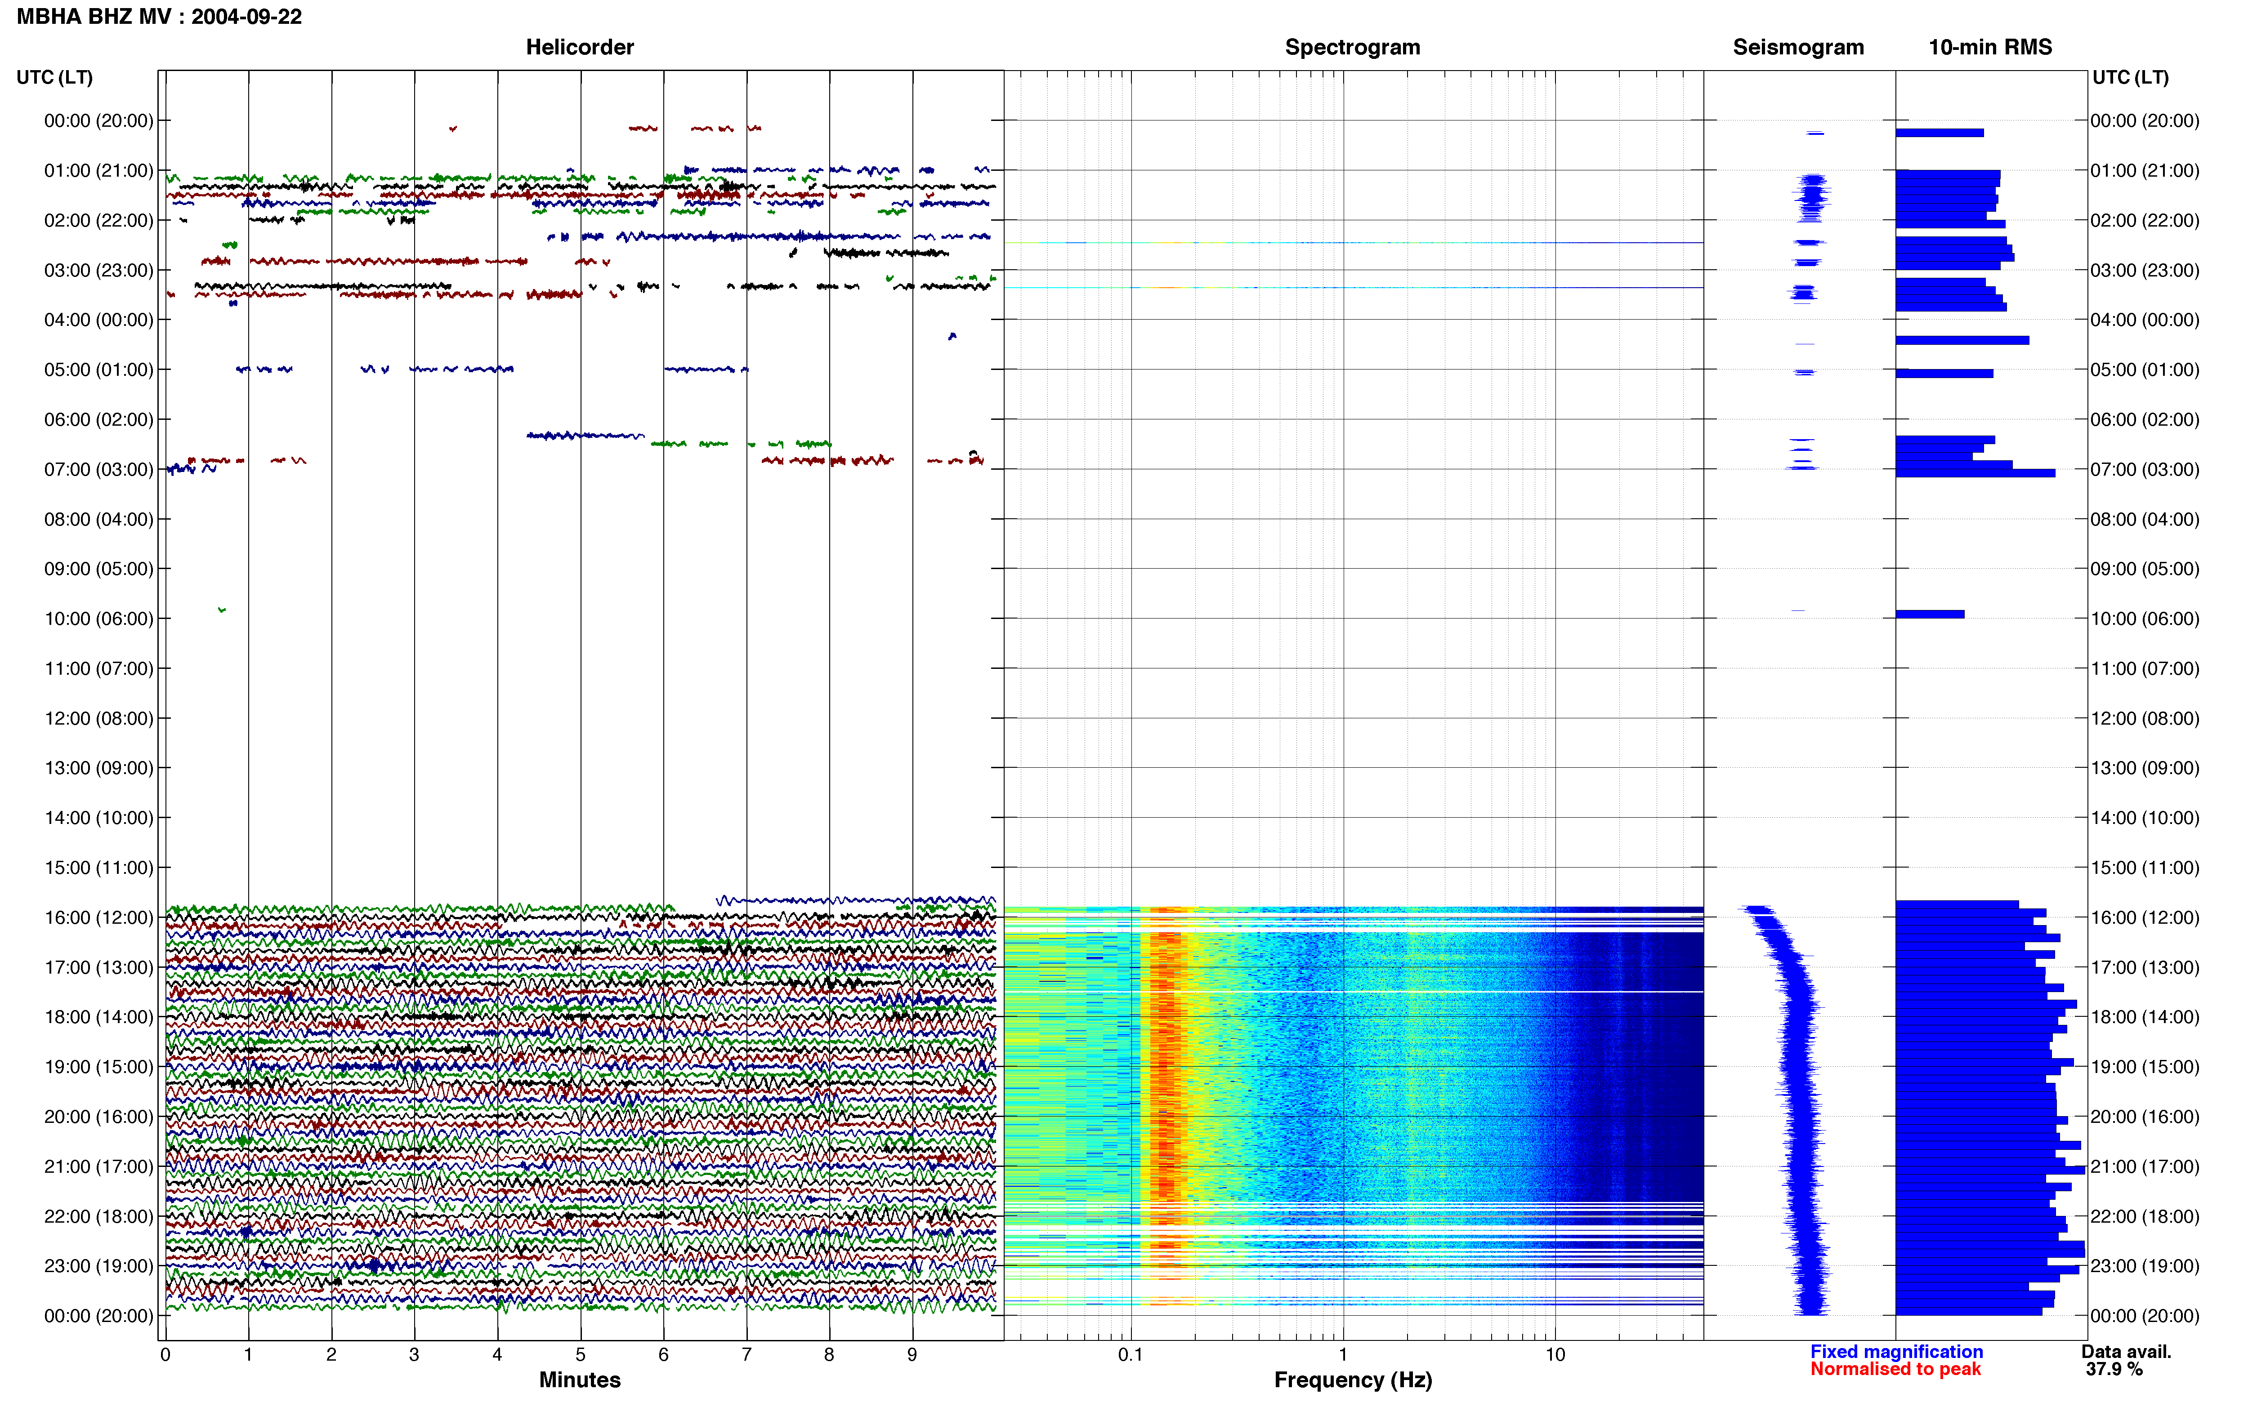Click '17:00 (13:00)' on the right time axis

coord(2145,967)
